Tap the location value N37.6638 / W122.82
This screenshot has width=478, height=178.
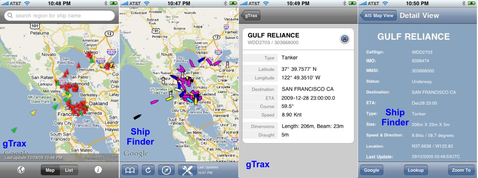tap(432, 146)
